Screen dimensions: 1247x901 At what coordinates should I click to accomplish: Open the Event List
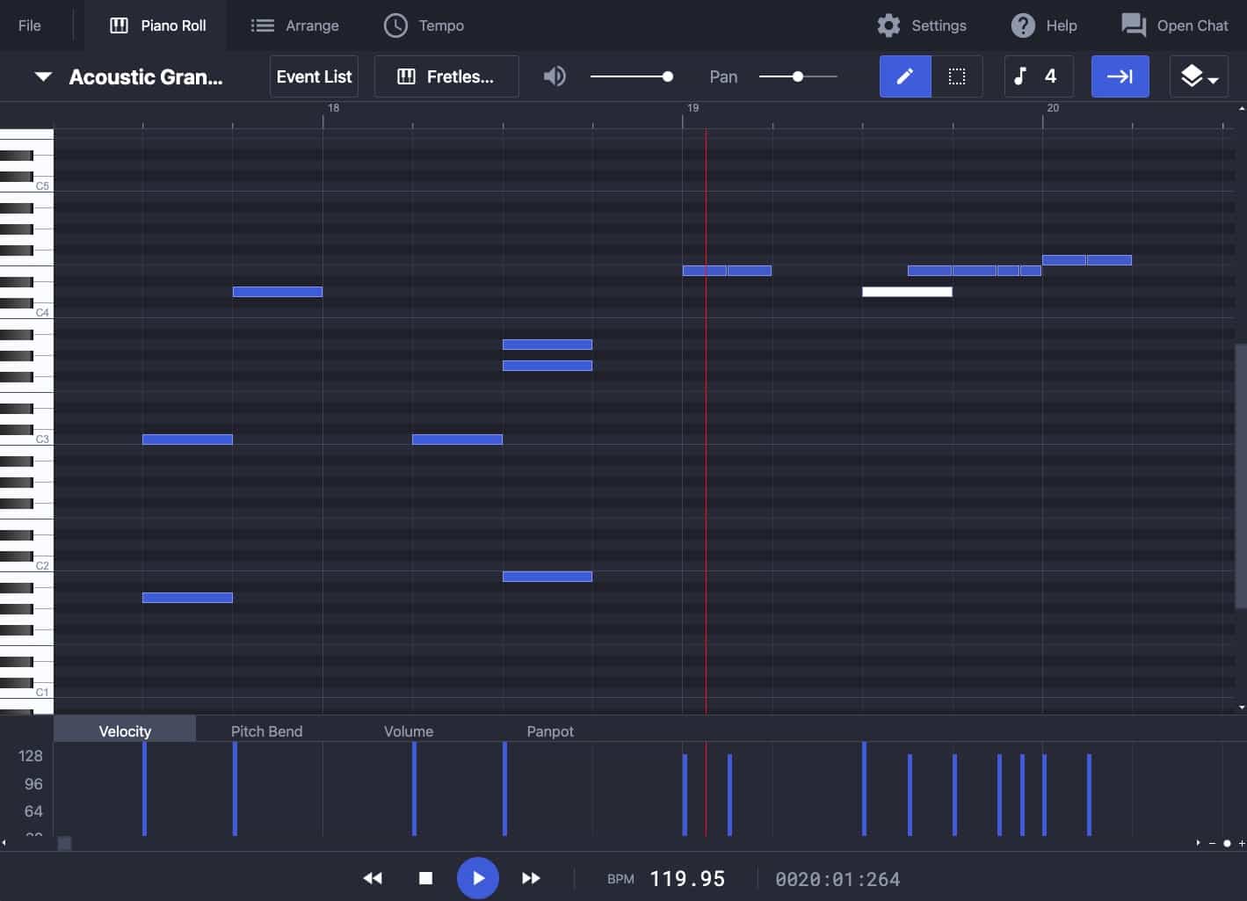[x=313, y=76]
